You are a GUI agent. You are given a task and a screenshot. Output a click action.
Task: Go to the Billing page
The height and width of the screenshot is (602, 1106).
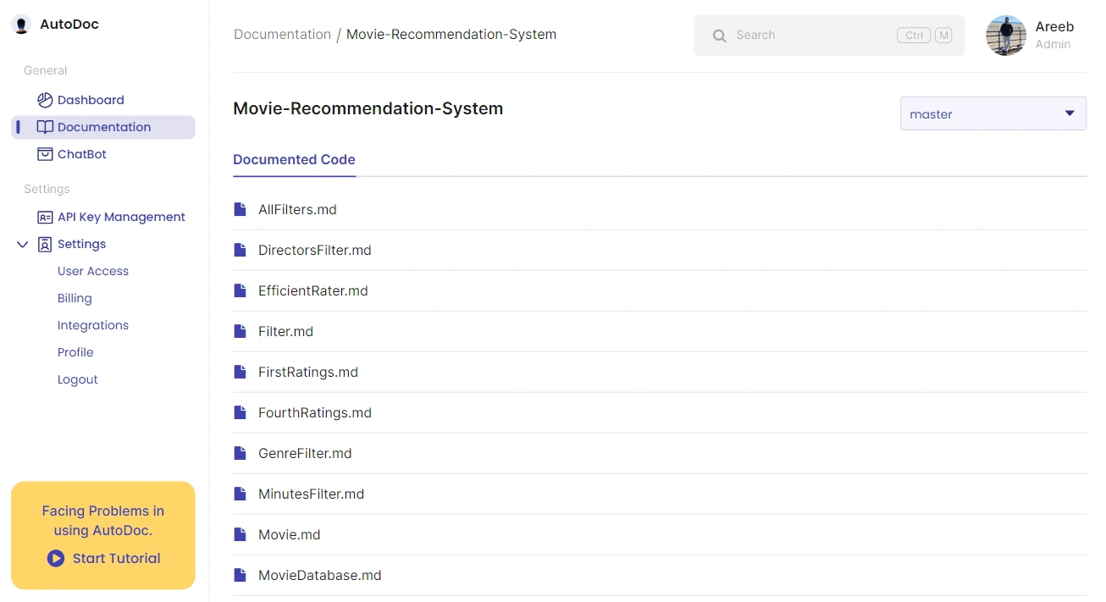[x=75, y=298]
